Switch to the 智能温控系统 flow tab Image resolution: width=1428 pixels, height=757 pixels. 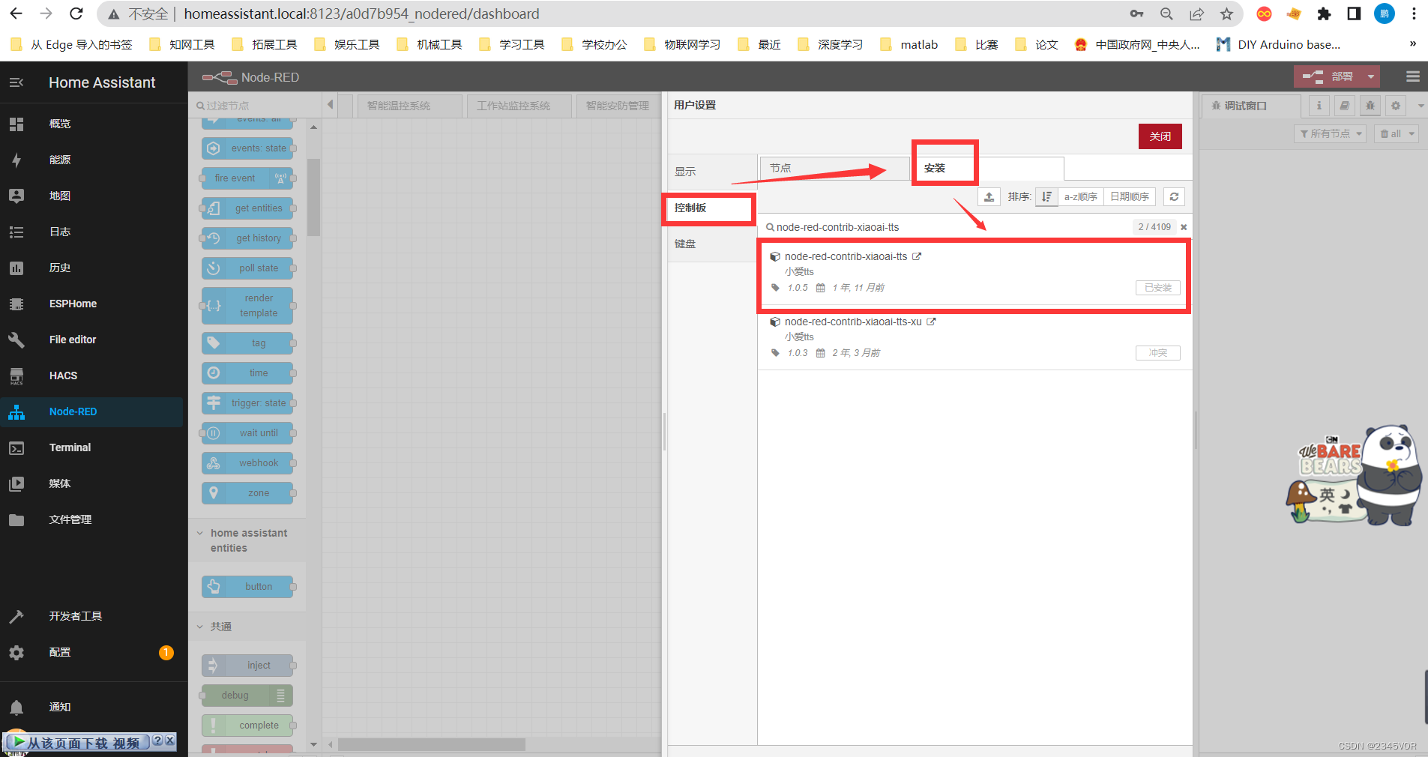(409, 106)
